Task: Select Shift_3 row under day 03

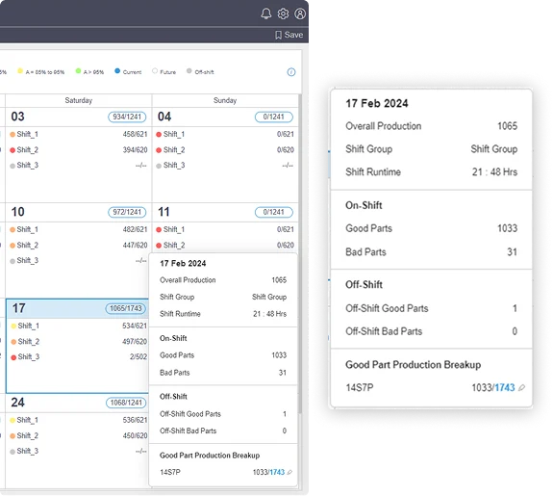Action: pyautogui.click(x=78, y=166)
